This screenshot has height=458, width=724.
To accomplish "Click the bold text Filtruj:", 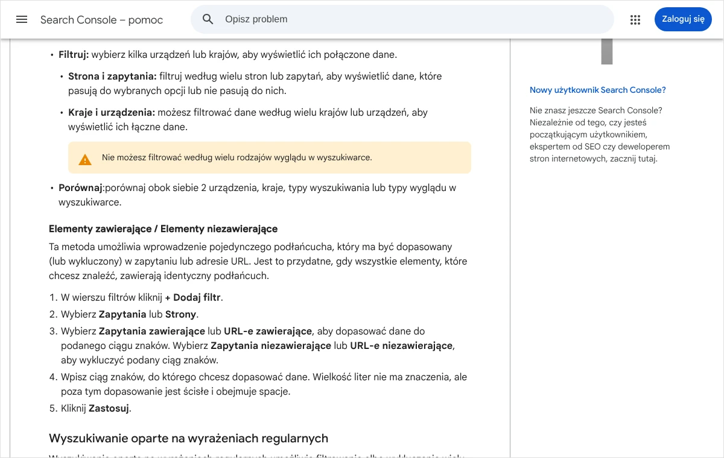I will click(74, 55).
